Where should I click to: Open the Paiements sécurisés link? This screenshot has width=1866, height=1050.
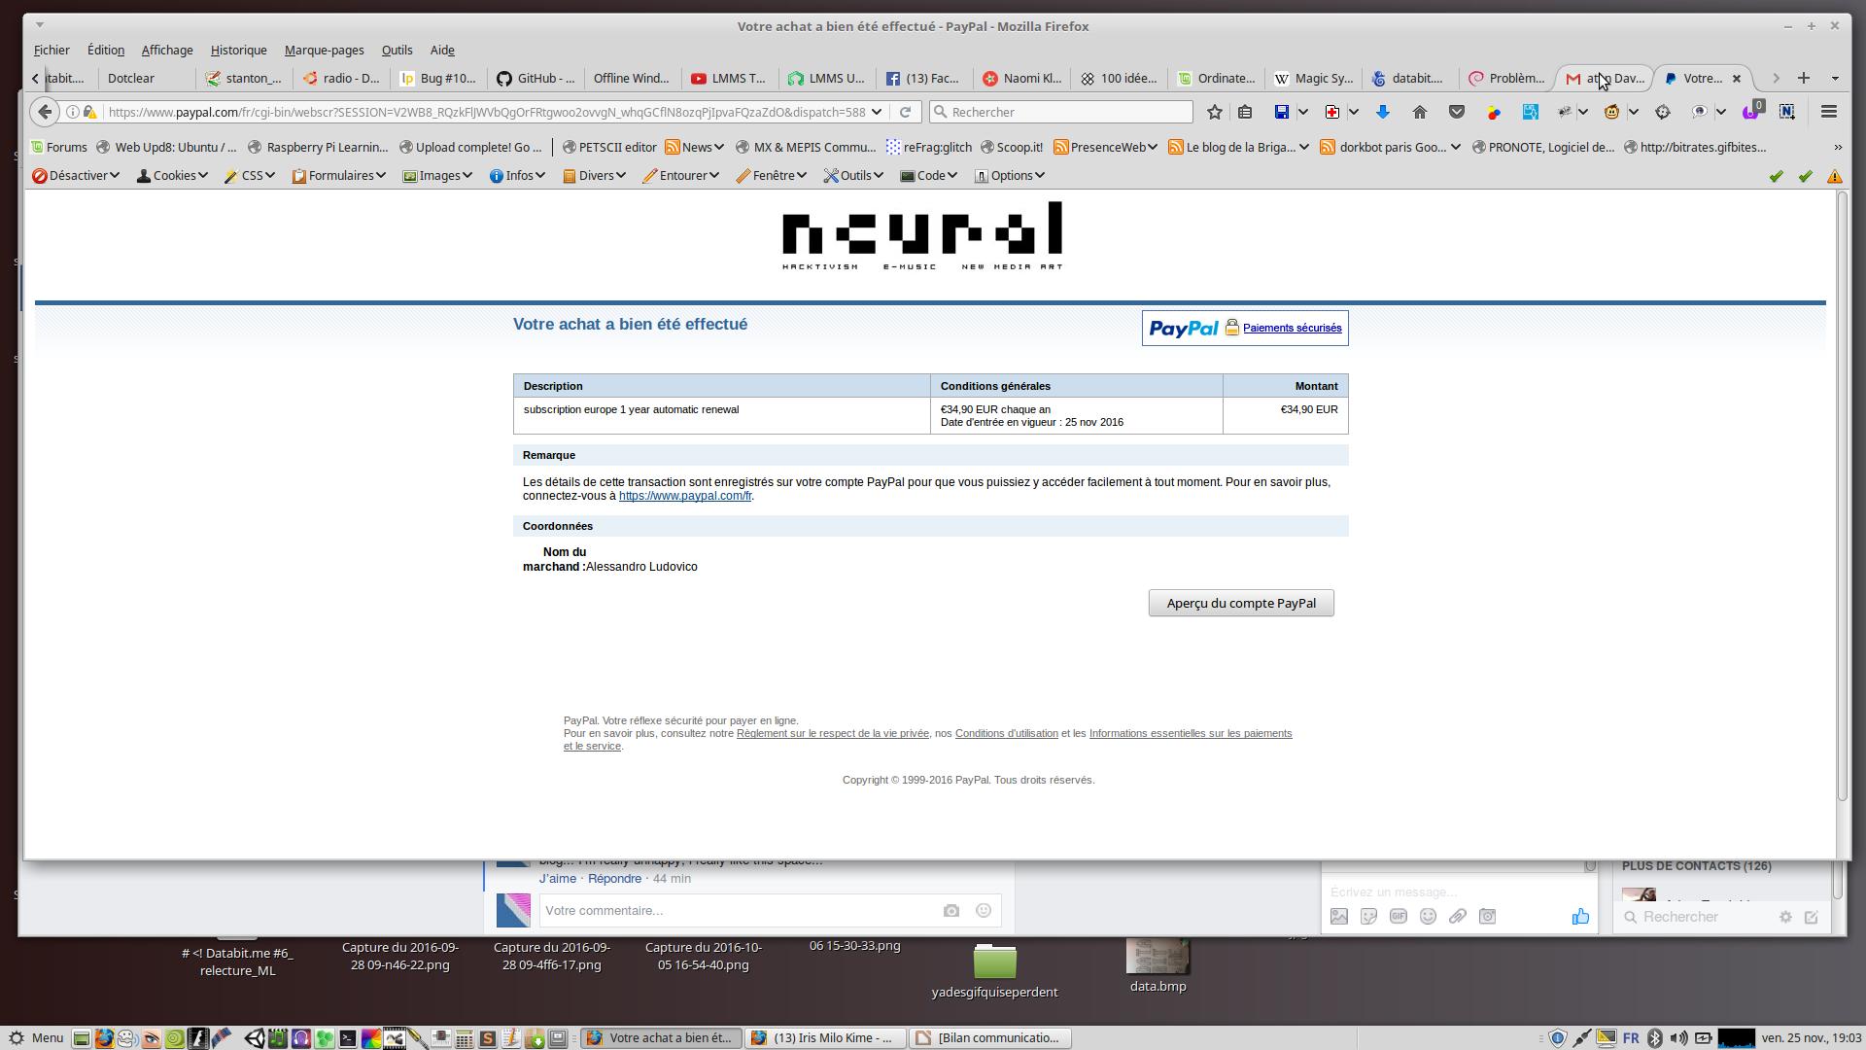coord(1292,328)
